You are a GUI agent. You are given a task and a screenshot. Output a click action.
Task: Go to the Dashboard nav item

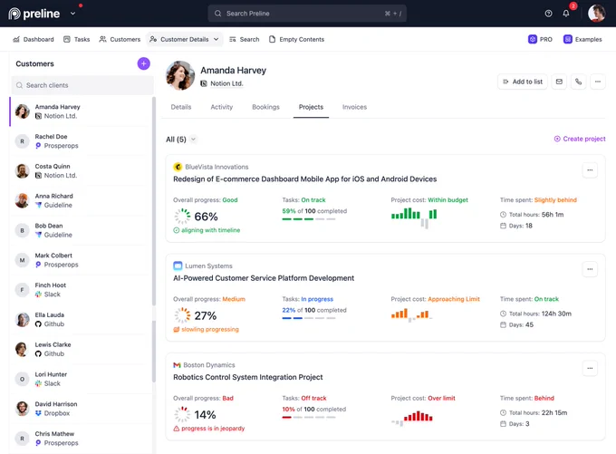coord(34,39)
